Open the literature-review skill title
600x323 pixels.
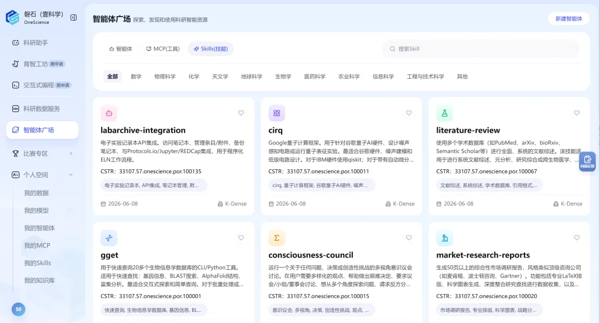468,130
